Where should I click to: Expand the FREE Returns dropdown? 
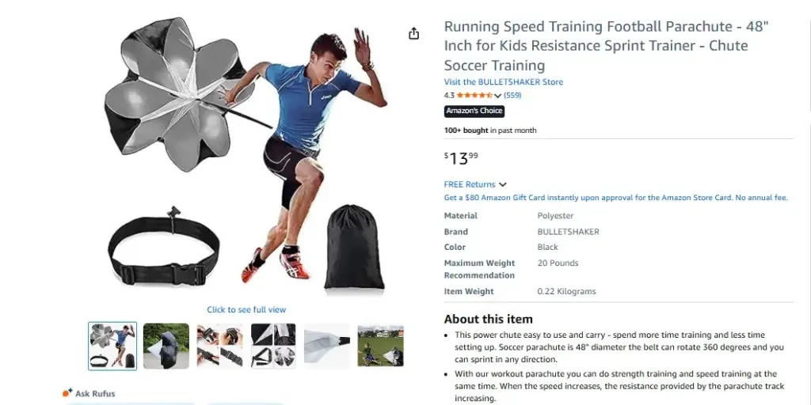pos(475,184)
